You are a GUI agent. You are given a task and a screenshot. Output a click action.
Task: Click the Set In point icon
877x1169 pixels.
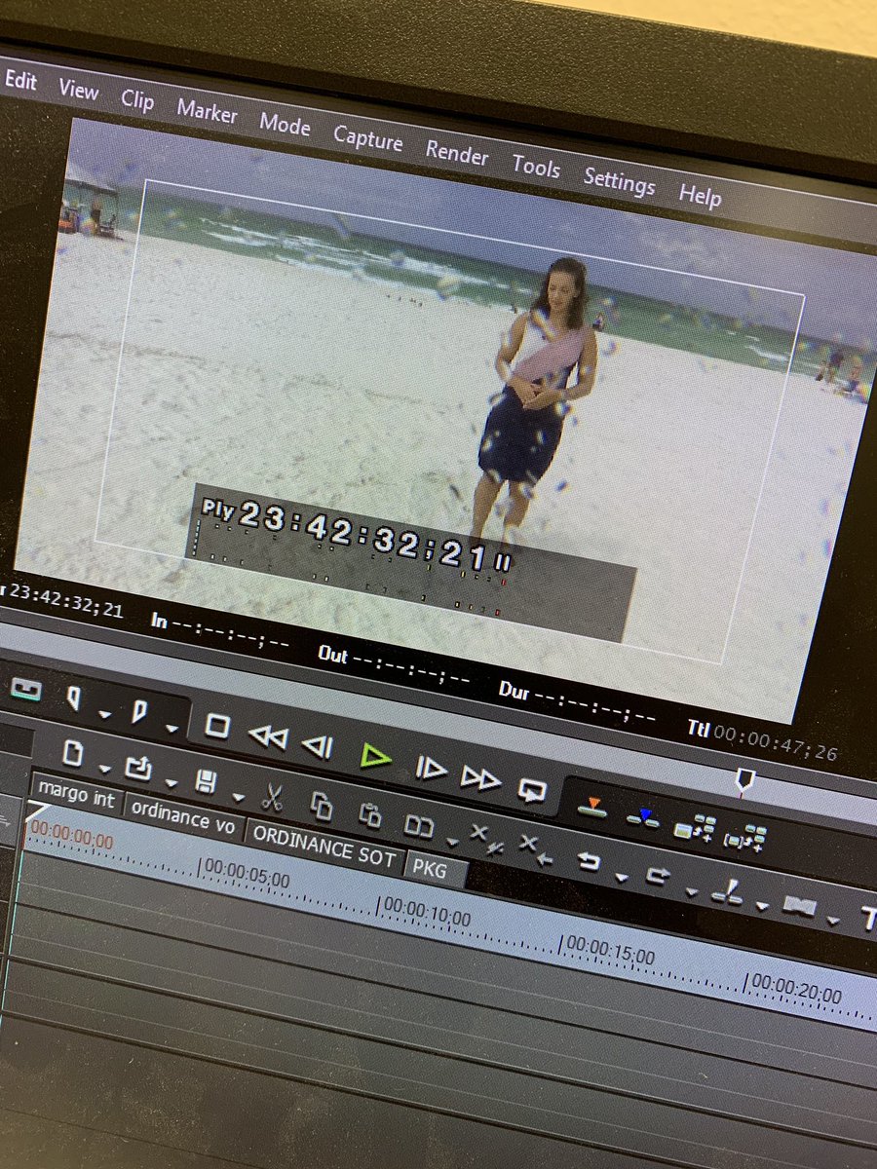click(x=74, y=698)
